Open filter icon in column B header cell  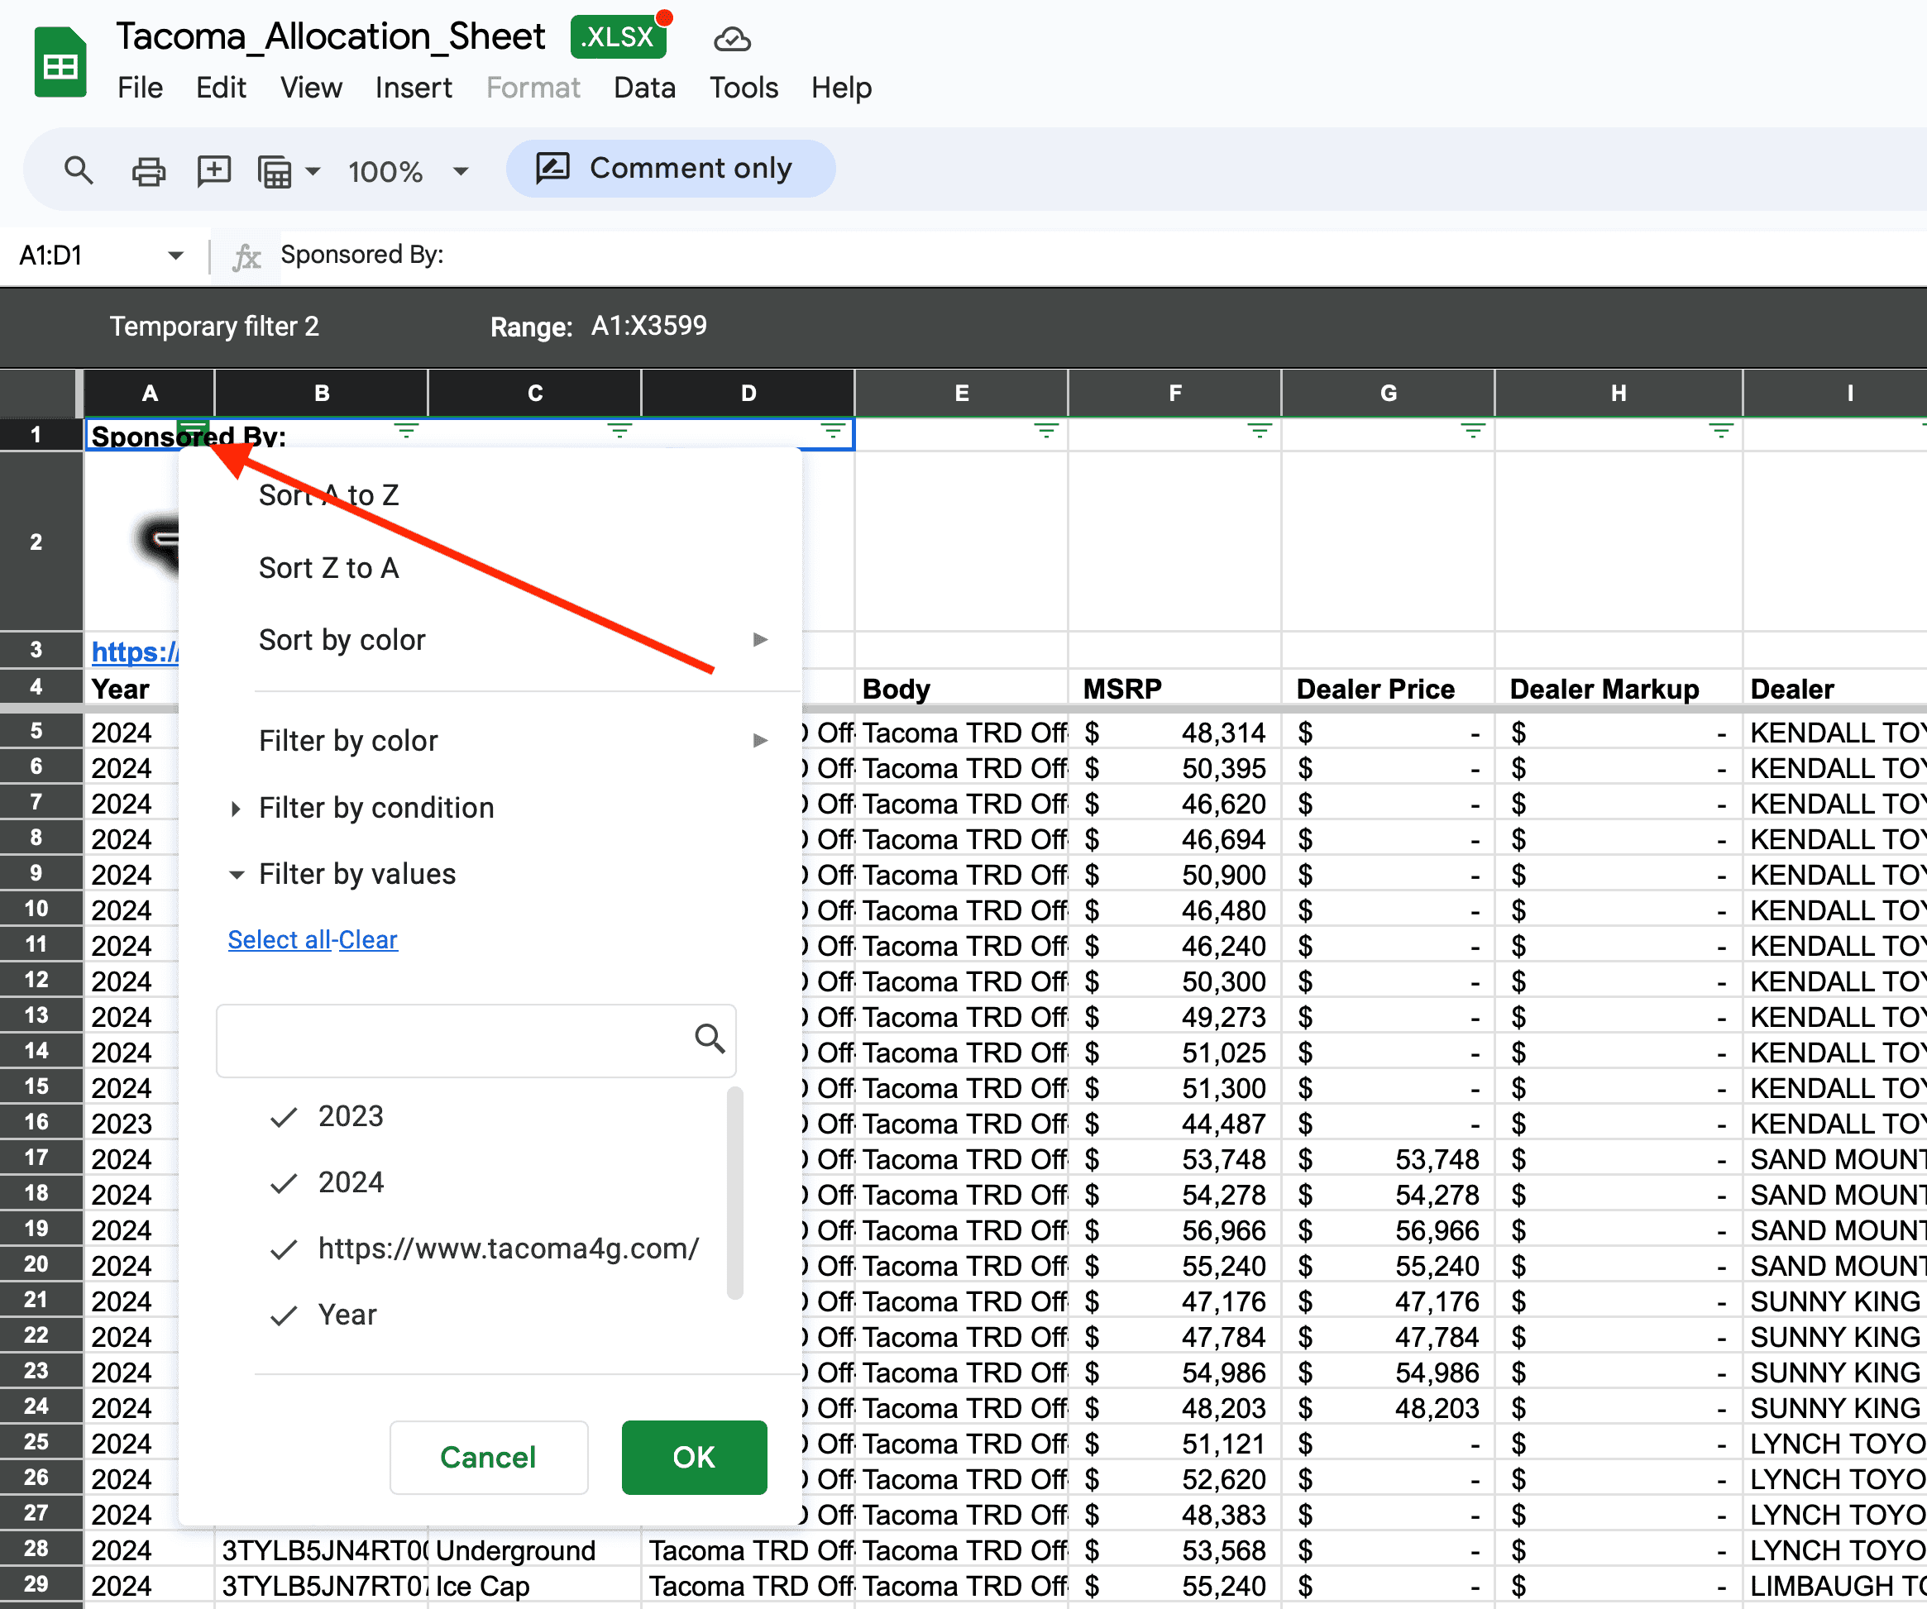(x=407, y=429)
